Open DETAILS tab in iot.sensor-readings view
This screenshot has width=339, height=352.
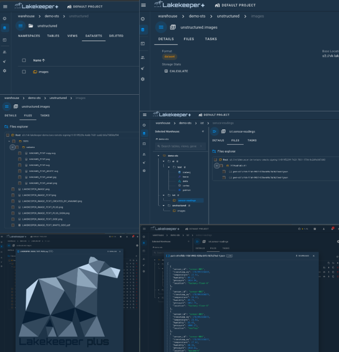click(x=218, y=140)
